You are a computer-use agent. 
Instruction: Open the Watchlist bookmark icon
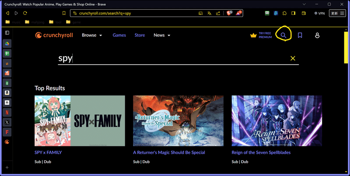click(x=300, y=35)
